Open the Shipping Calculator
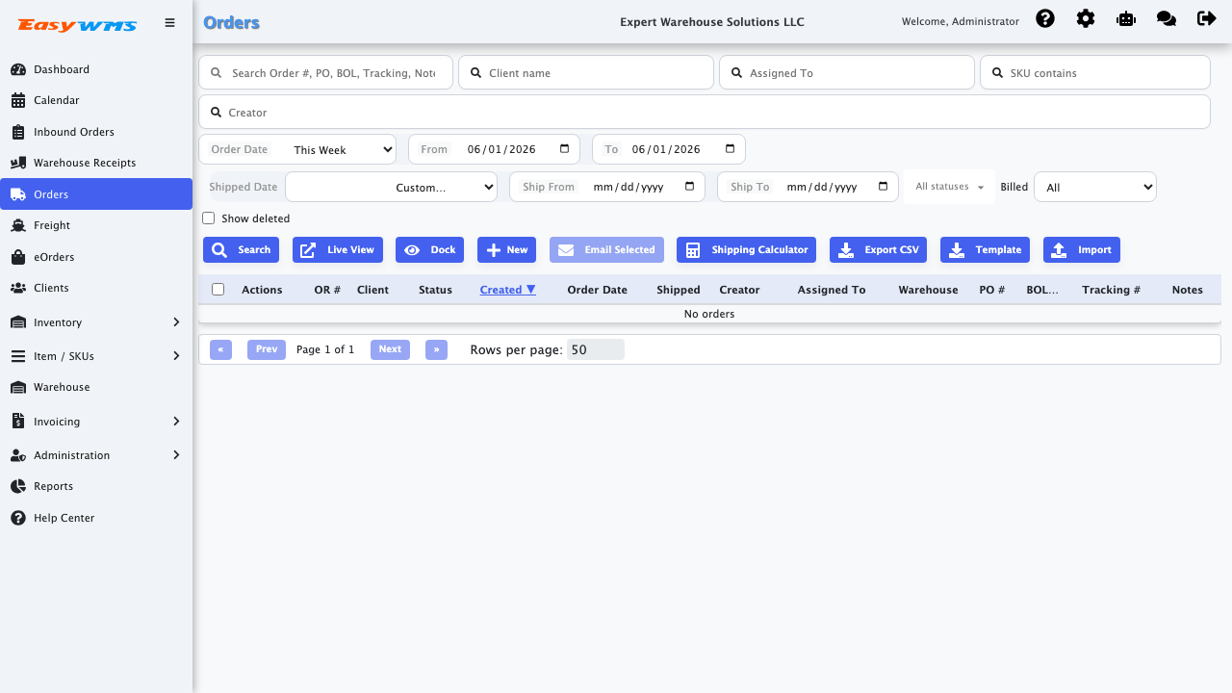 pyautogui.click(x=746, y=250)
